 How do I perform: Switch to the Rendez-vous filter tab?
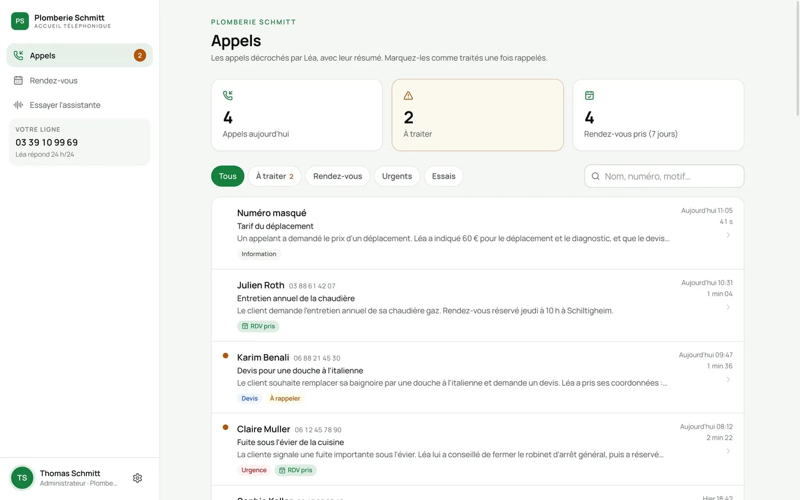(x=338, y=176)
